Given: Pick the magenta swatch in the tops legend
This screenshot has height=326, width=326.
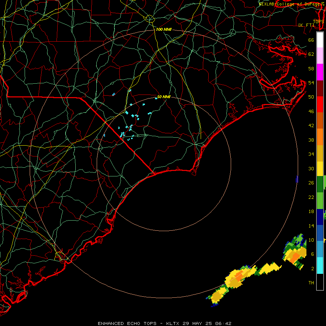Looking at the screenshot, I should click(x=320, y=72).
